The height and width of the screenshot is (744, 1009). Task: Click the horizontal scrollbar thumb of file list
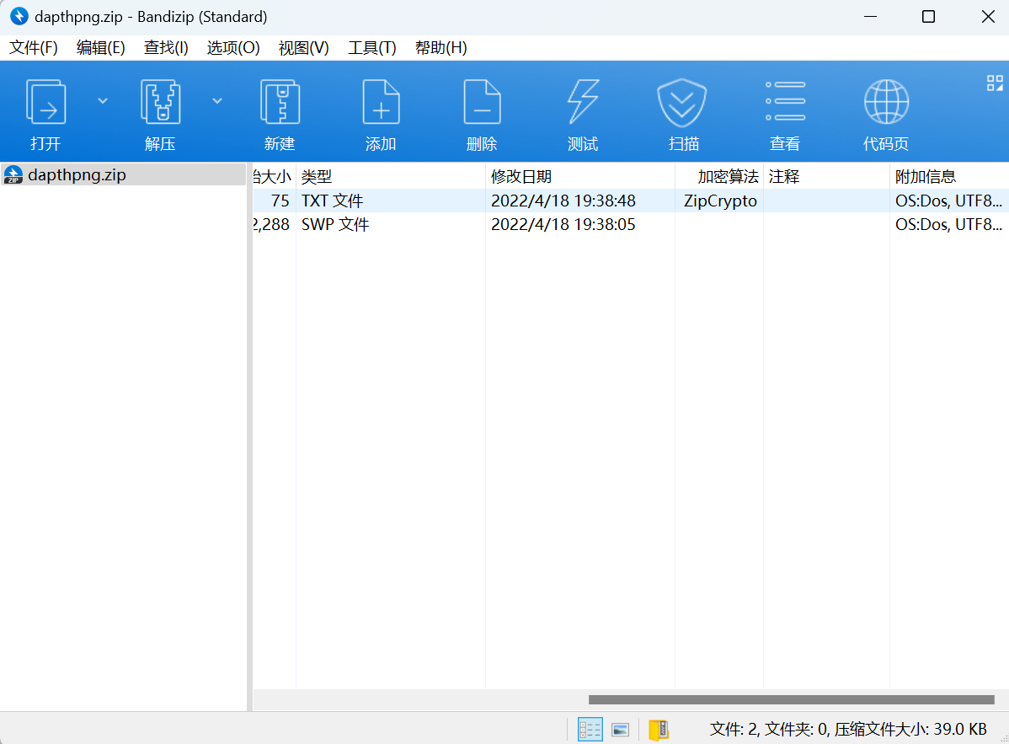pos(792,699)
